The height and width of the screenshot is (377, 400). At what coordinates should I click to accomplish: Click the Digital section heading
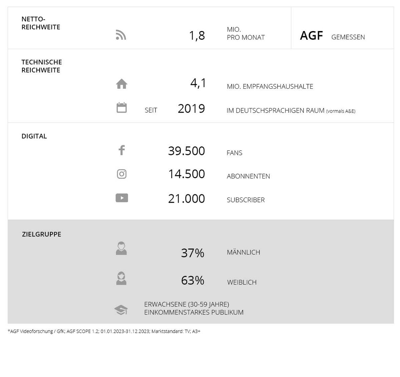point(34,136)
